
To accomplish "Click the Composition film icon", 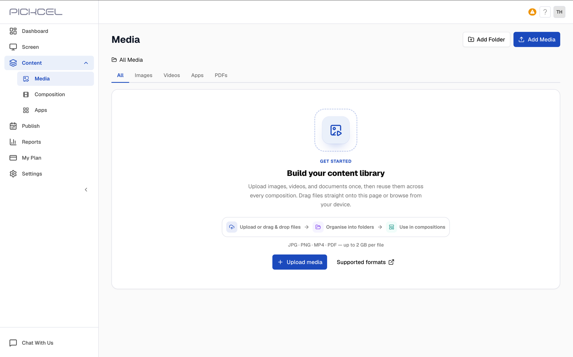I will tap(26, 95).
